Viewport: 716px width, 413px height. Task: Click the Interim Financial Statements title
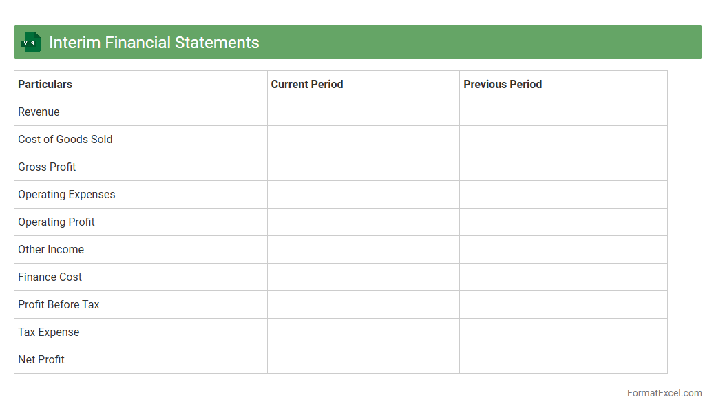coord(154,43)
